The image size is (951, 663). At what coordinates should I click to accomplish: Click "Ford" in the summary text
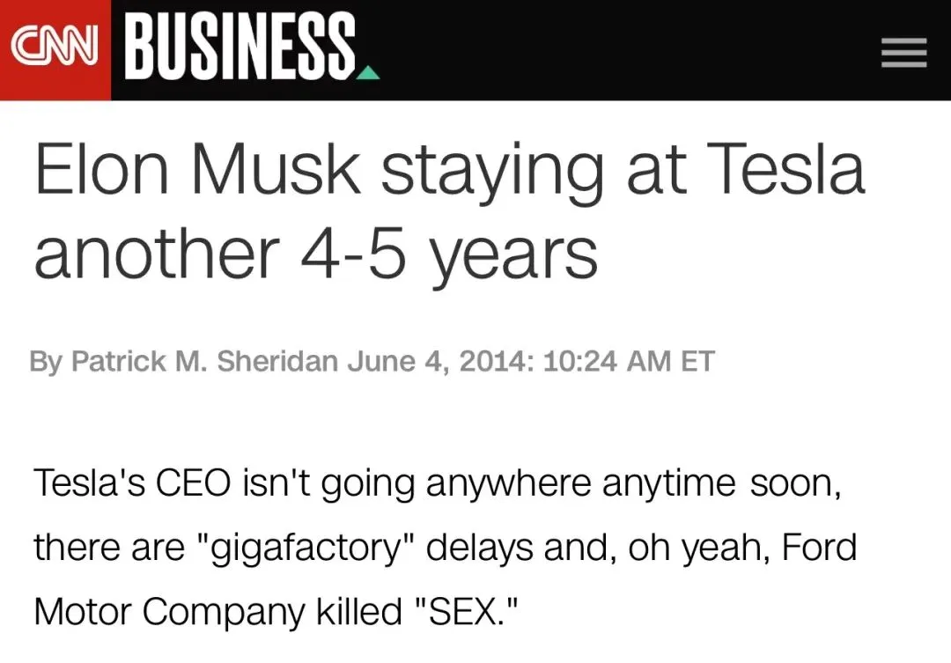[x=819, y=547]
